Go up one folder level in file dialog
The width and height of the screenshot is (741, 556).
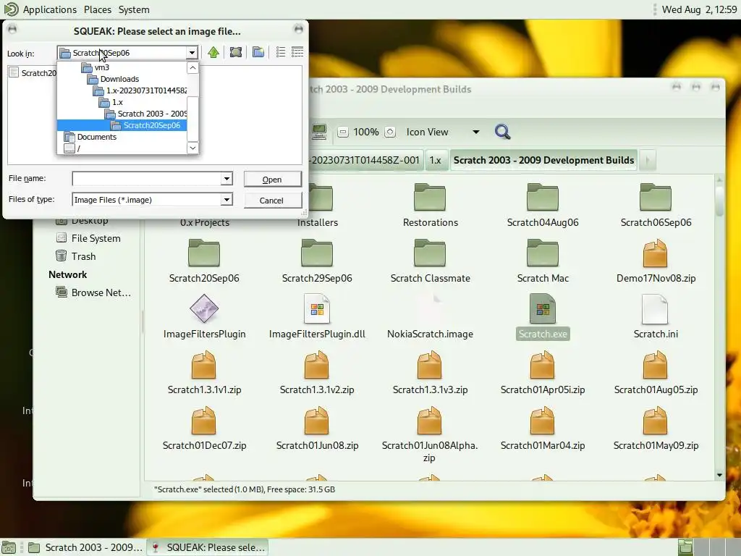point(213,52)
